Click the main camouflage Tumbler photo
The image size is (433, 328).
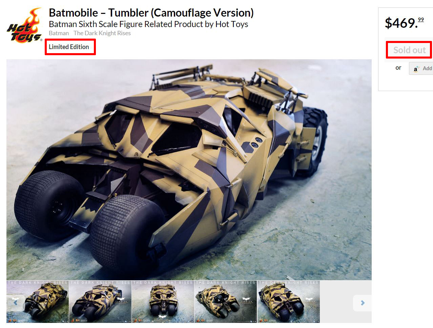[189, 170]
